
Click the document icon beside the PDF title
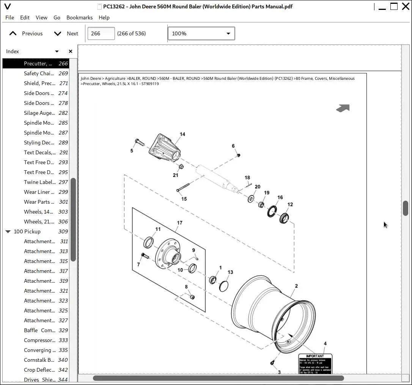99,6
